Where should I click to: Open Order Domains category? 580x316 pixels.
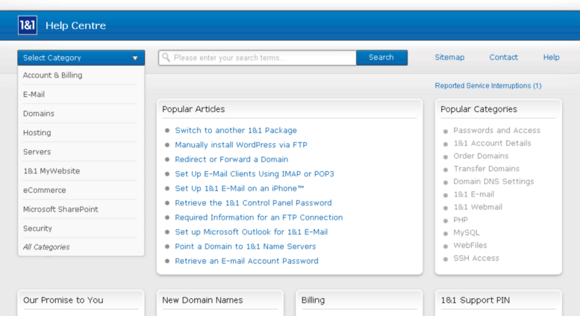pyautogui.click(x=481, y=156)
